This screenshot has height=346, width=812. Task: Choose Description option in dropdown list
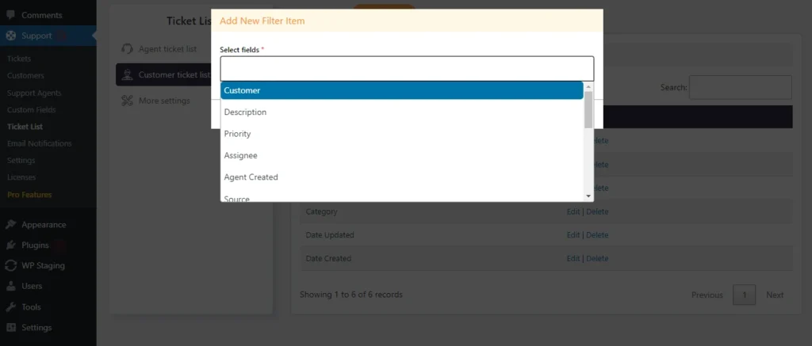click(x=402, y=112)
